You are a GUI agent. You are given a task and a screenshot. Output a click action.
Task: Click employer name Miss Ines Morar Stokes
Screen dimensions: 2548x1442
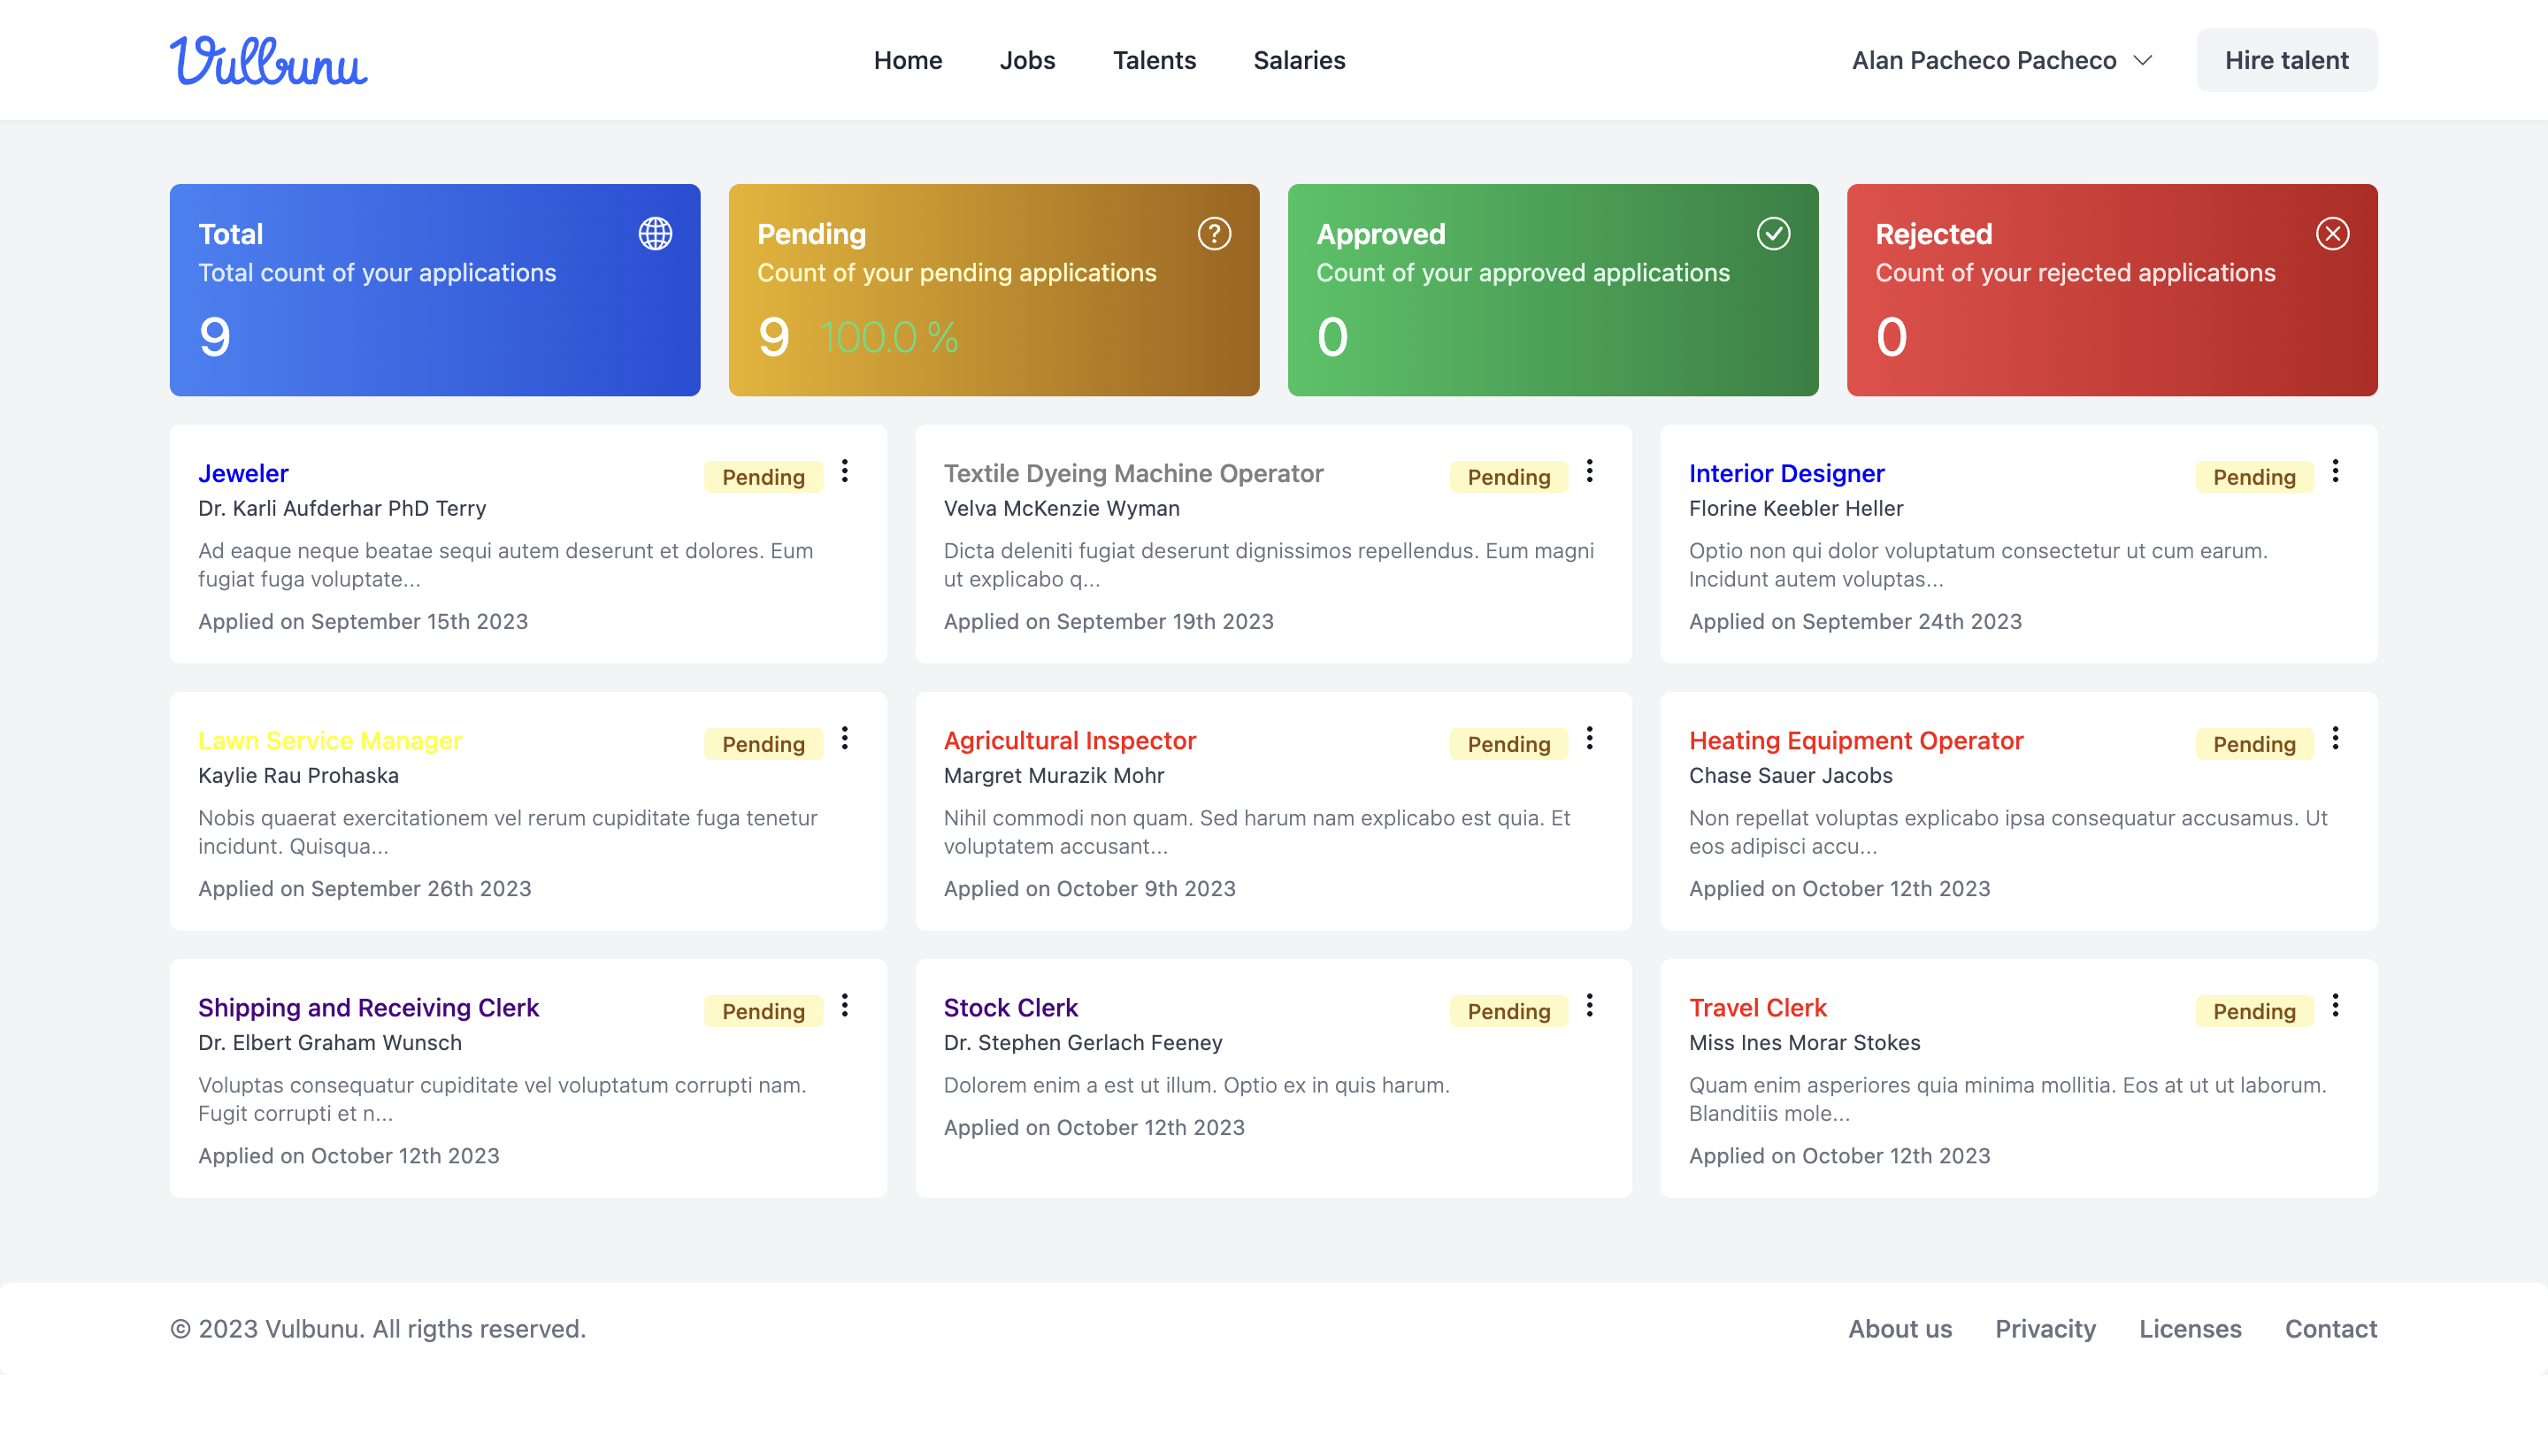pyautogui.click(x=1804, y=1043)
